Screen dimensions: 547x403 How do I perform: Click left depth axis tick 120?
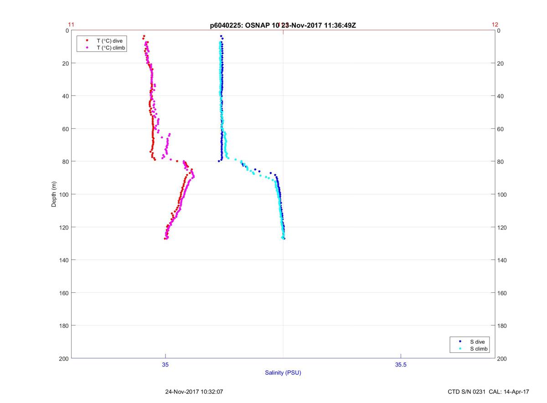64,227
